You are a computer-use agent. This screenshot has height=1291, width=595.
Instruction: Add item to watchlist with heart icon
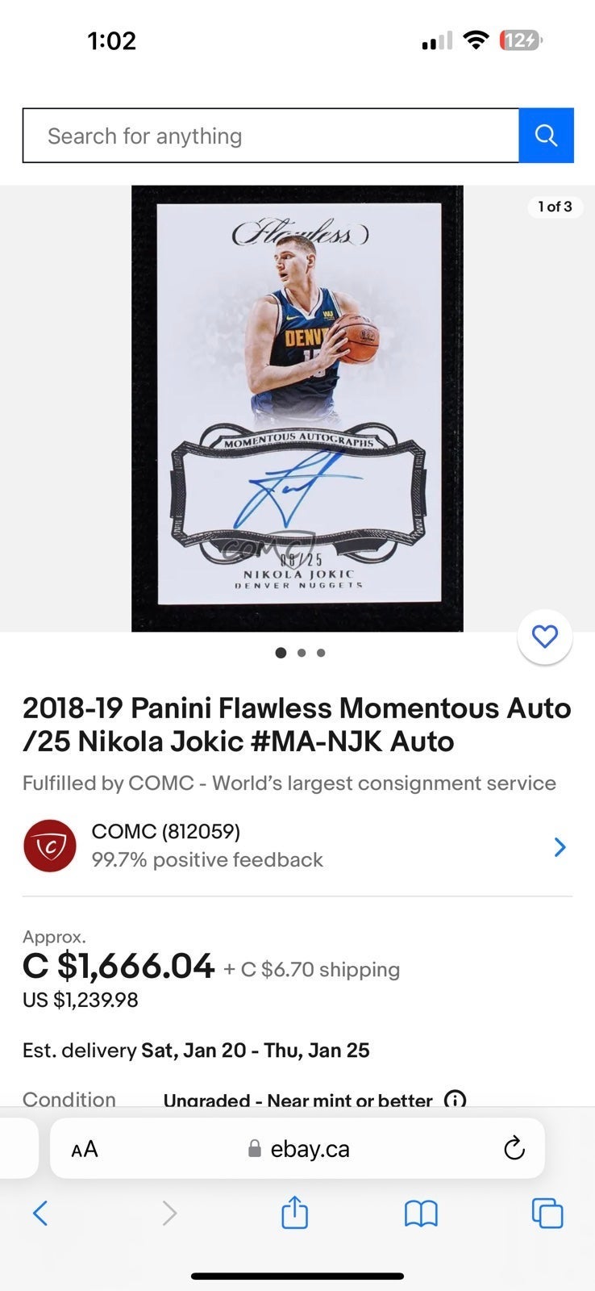[x=545, y=637]
